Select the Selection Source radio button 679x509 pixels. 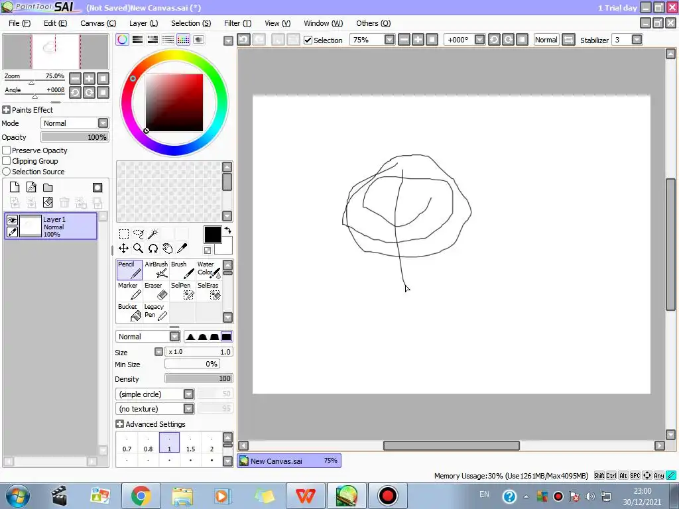7,172
